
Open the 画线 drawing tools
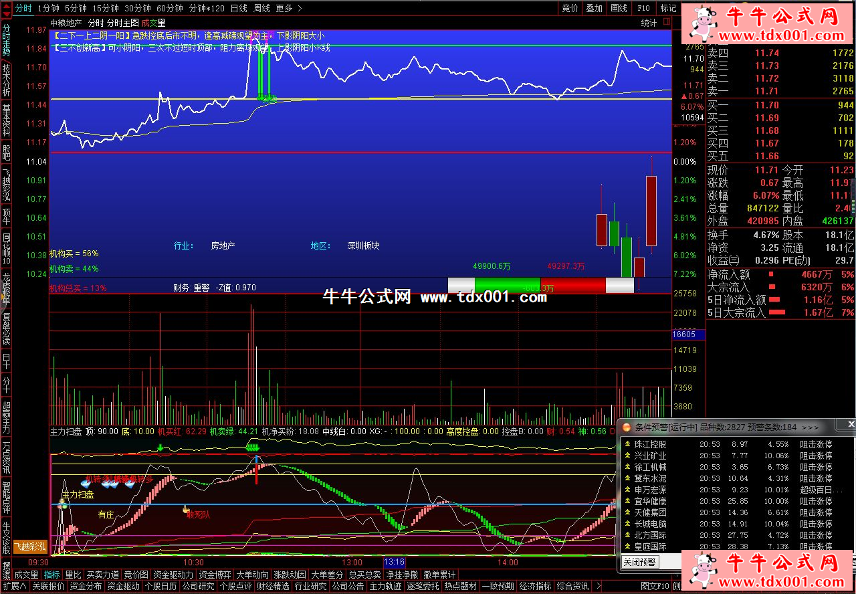pyautogui.click(x=619, y=8)
